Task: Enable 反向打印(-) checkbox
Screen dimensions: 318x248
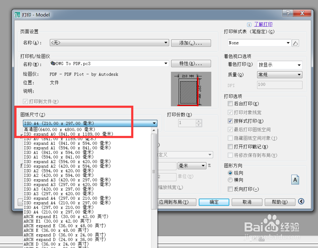Action: [x=230, y=189]
